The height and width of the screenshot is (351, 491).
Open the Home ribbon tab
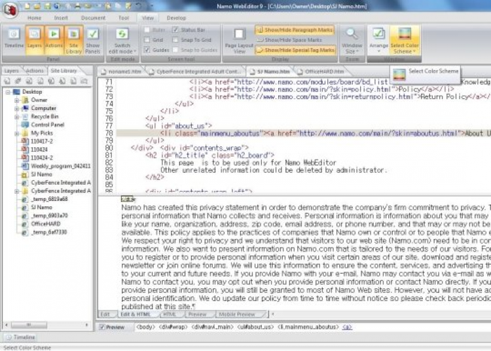point(34,18)
